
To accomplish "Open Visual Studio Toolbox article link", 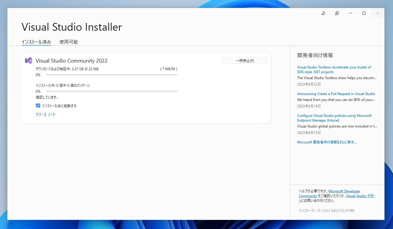I will [334, 70].
